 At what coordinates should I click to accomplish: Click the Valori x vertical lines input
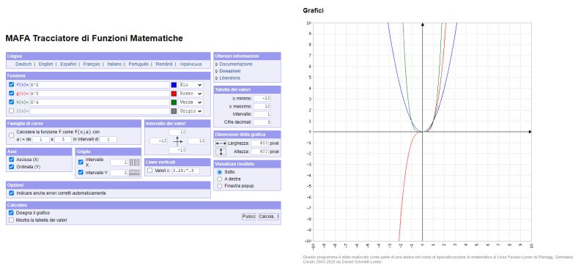[x=186, y=171]
